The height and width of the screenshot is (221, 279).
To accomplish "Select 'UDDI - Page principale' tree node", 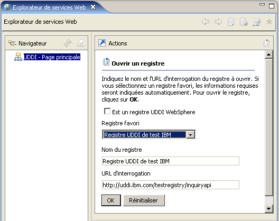I will [x=52, y=57].
